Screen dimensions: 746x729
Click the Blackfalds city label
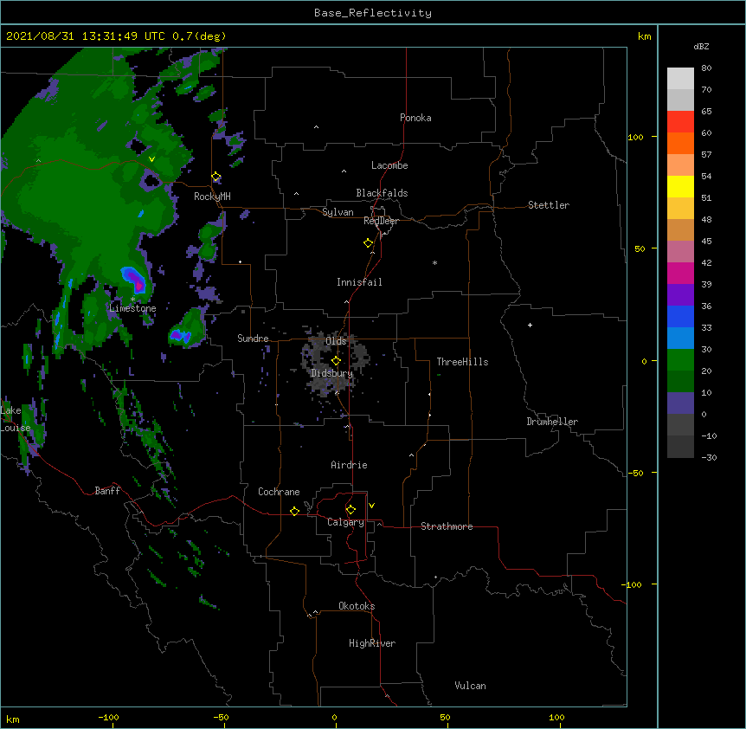coord(382,193)
